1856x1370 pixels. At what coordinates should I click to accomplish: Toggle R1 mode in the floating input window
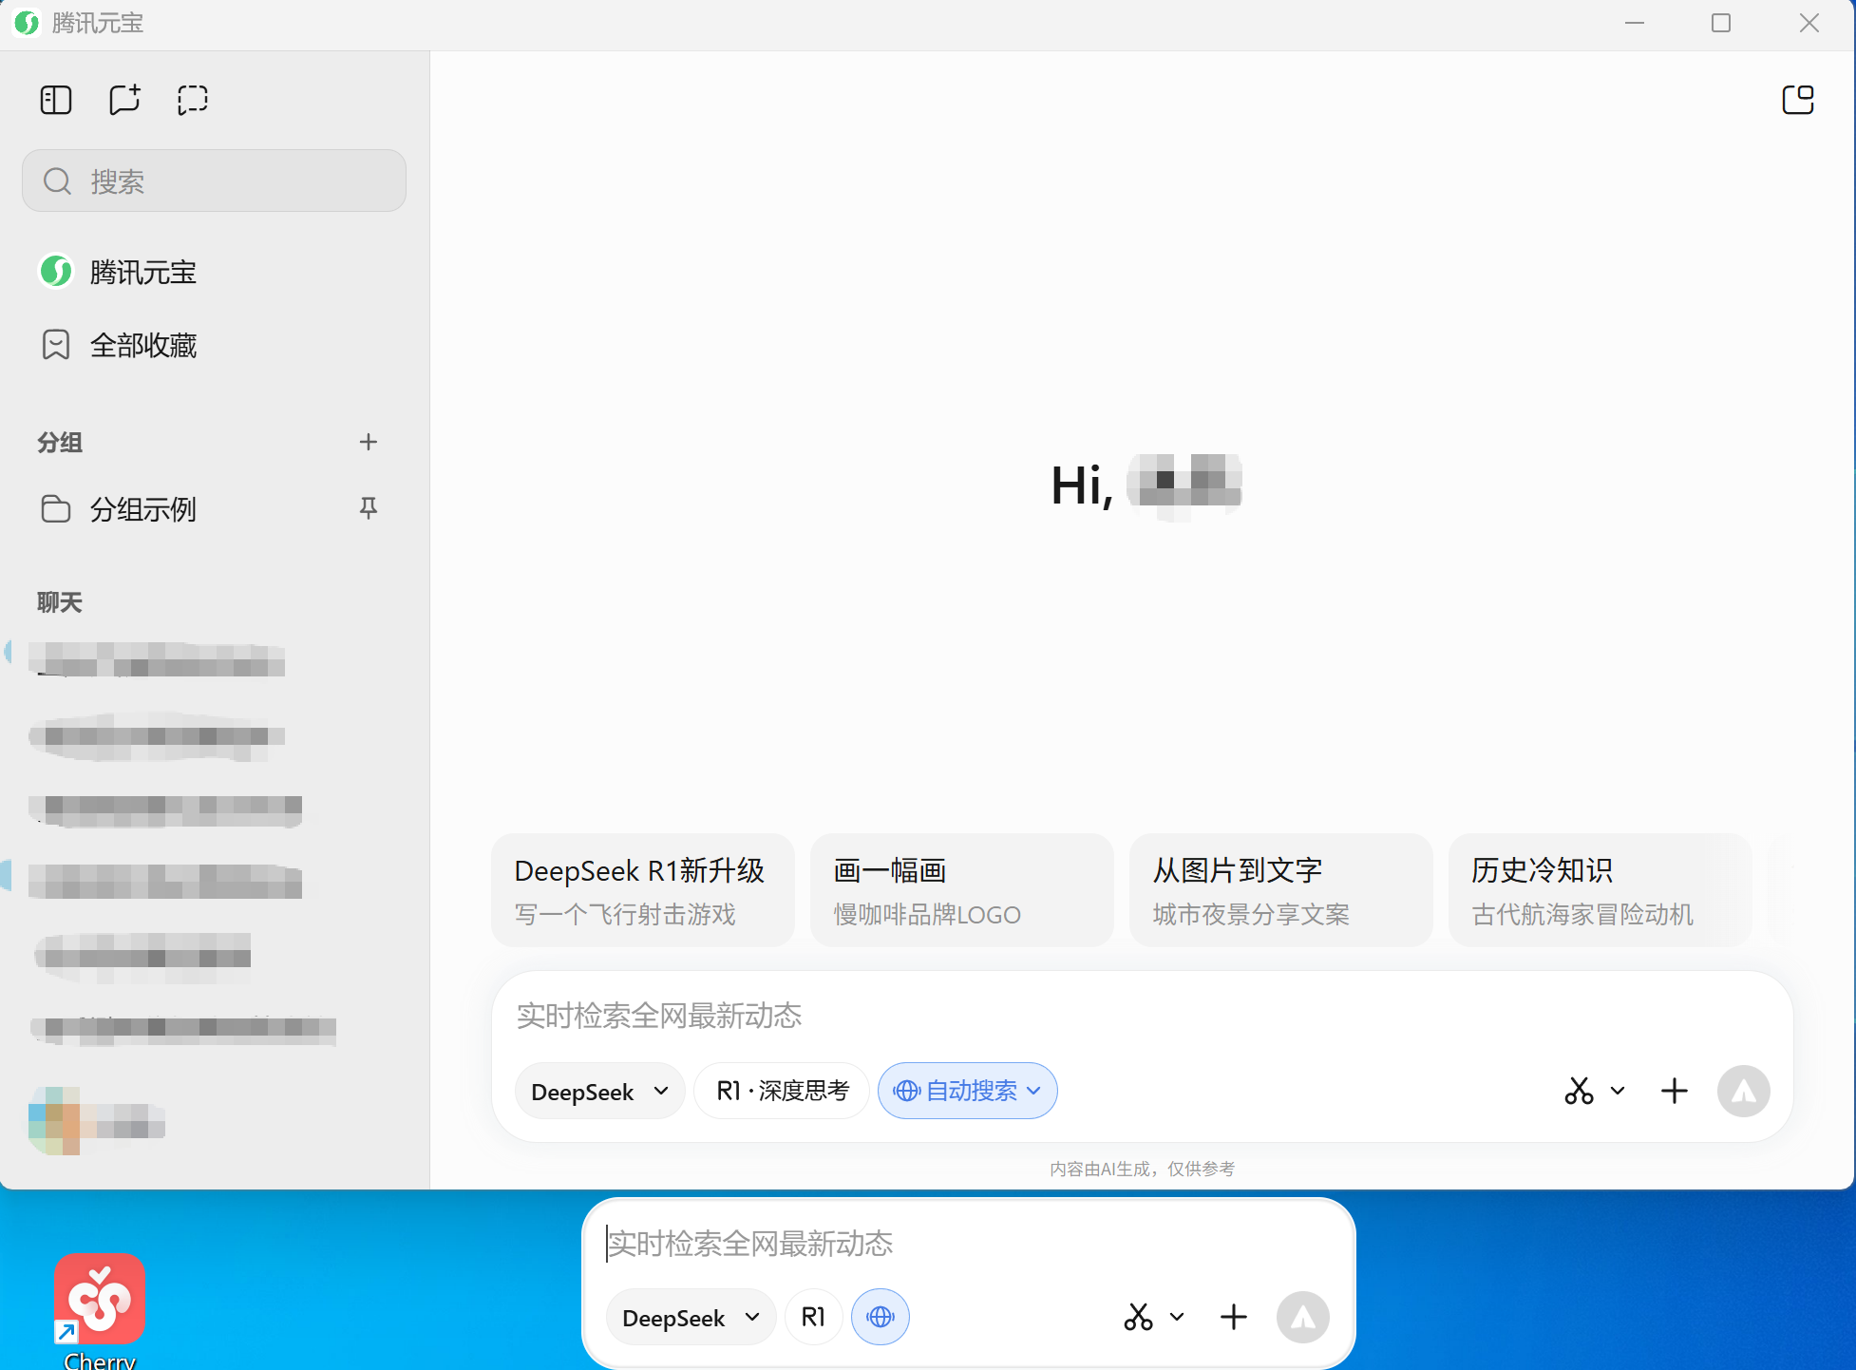[813, 1317]
